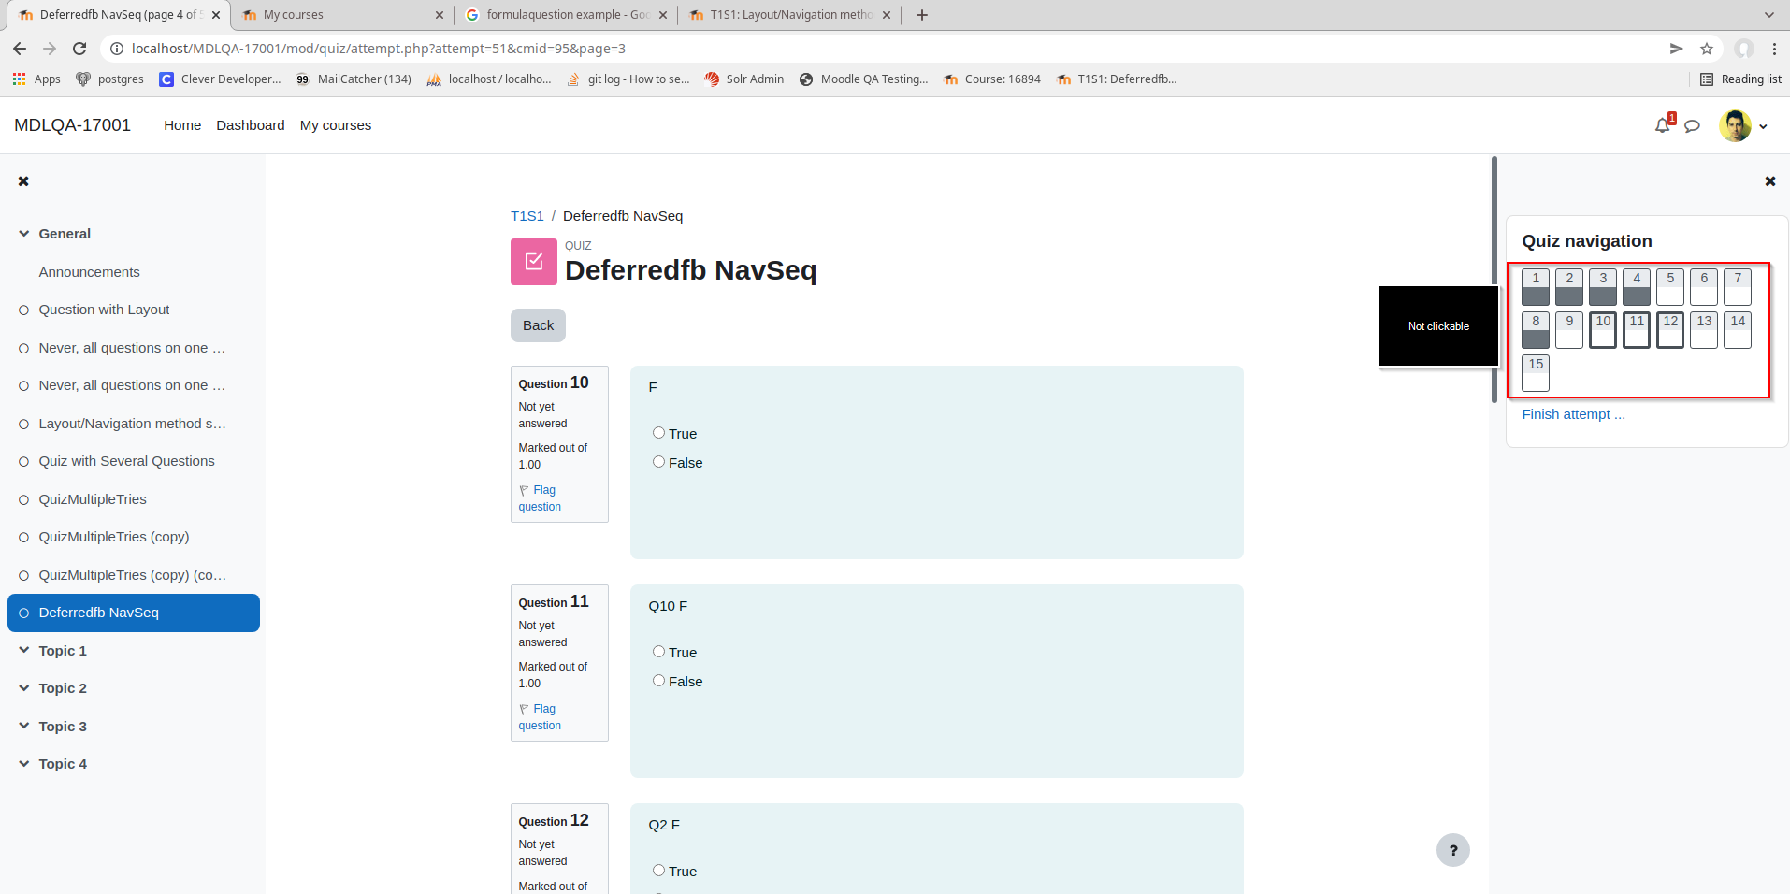This screenshot has width=1790, height=894.
Task: Switch to the My courses browser tab
Action: click(342, 15)
